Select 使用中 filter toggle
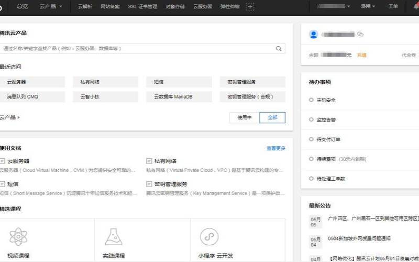Image resolution: width=419 pixels, height=262 pixels. 244,117
